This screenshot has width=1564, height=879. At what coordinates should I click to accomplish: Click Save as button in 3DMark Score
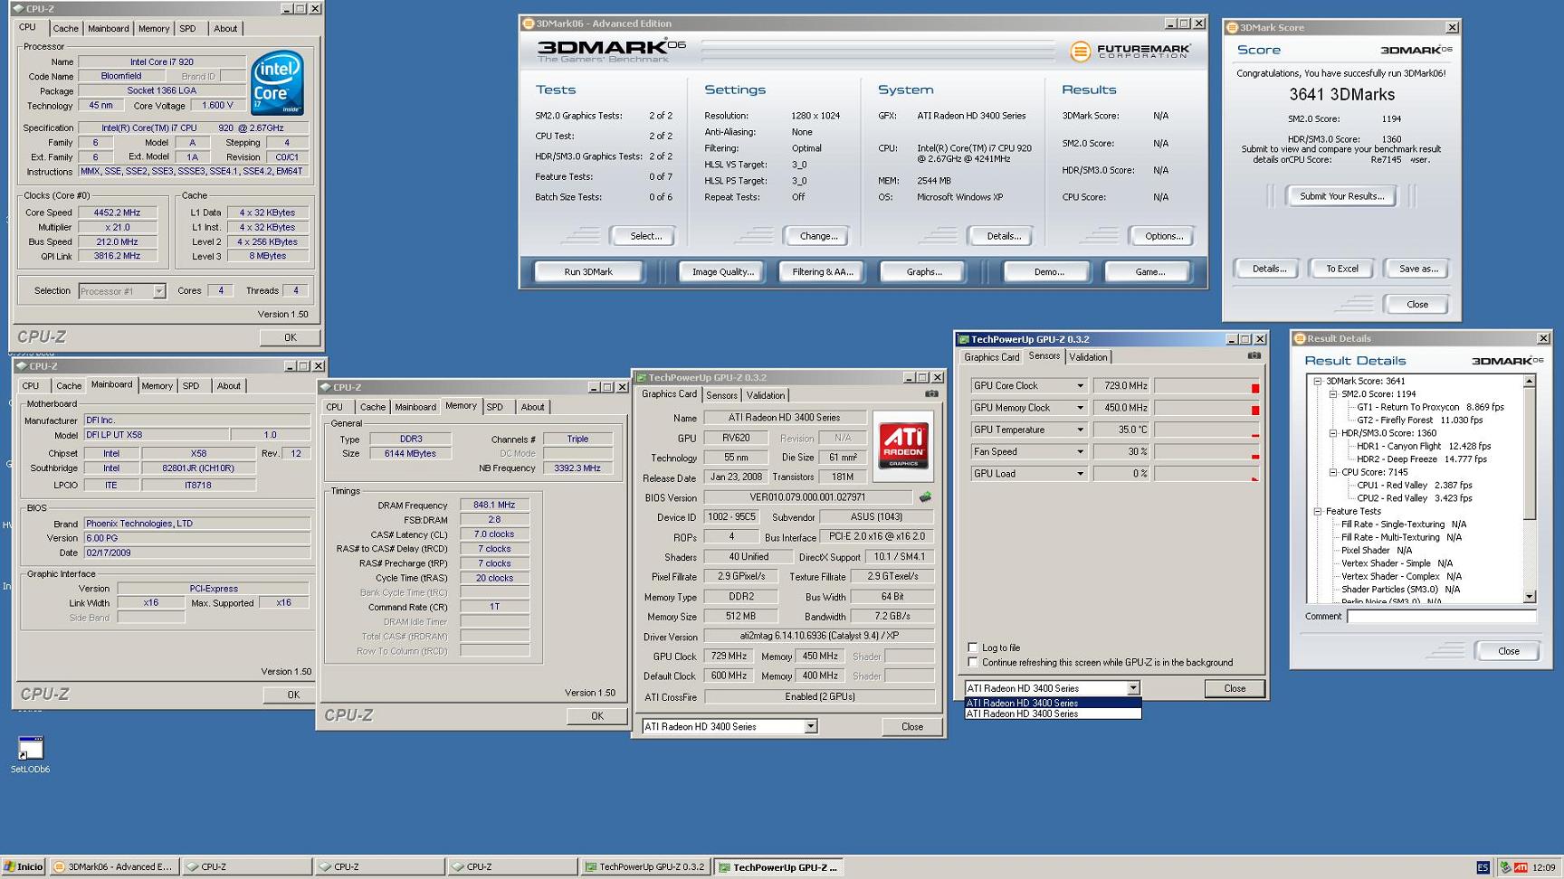pos(1417,269)
